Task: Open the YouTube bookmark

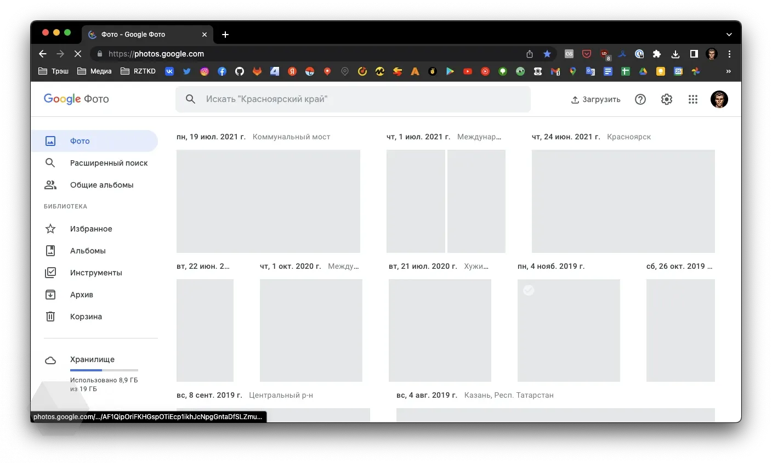Action: 468,71
